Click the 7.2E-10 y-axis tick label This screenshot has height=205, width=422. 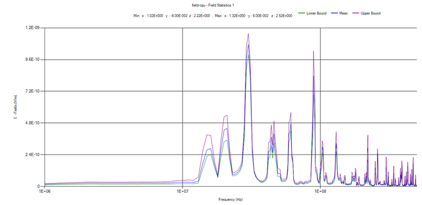click(x=34, y=91)
